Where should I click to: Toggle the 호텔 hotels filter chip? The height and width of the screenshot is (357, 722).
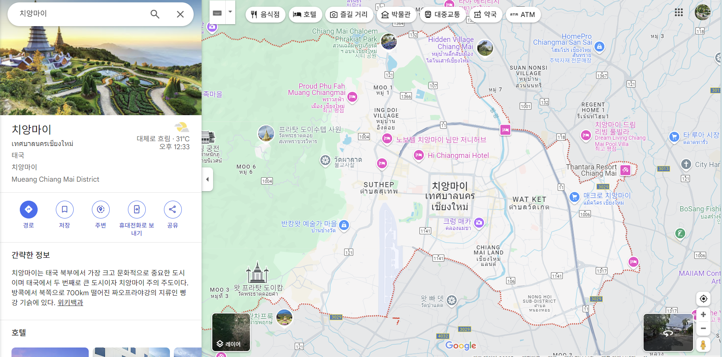point(305,15)
